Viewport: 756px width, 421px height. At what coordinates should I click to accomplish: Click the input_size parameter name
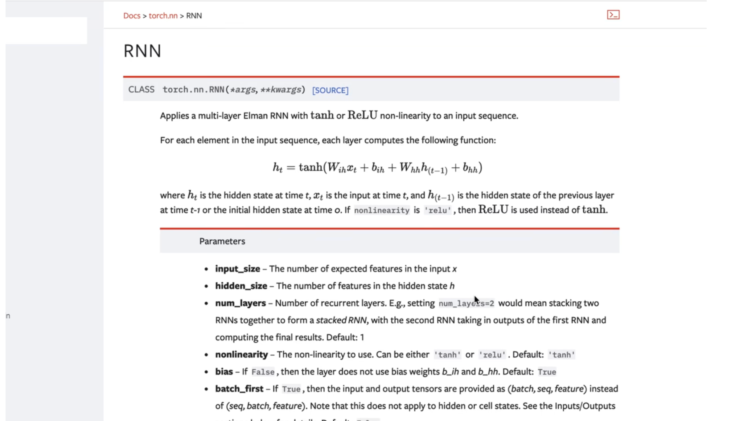point(237,269)
